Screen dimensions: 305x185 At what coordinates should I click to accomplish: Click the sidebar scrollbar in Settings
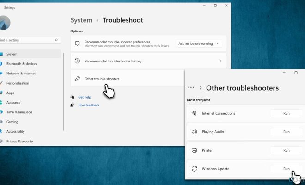(63, 92)
